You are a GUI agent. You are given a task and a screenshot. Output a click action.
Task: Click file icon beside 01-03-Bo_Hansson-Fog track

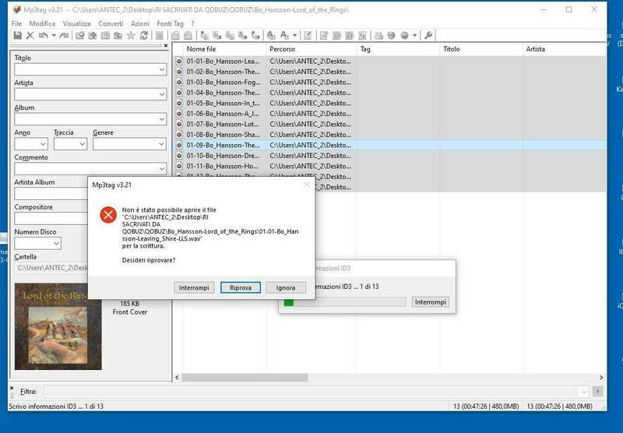(179, 82)
